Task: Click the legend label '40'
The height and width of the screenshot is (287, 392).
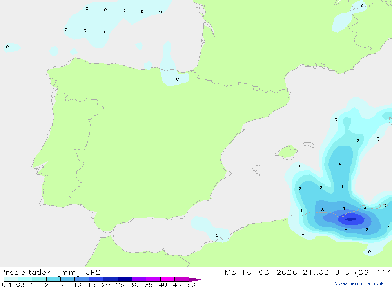Action: coord(163,285)
